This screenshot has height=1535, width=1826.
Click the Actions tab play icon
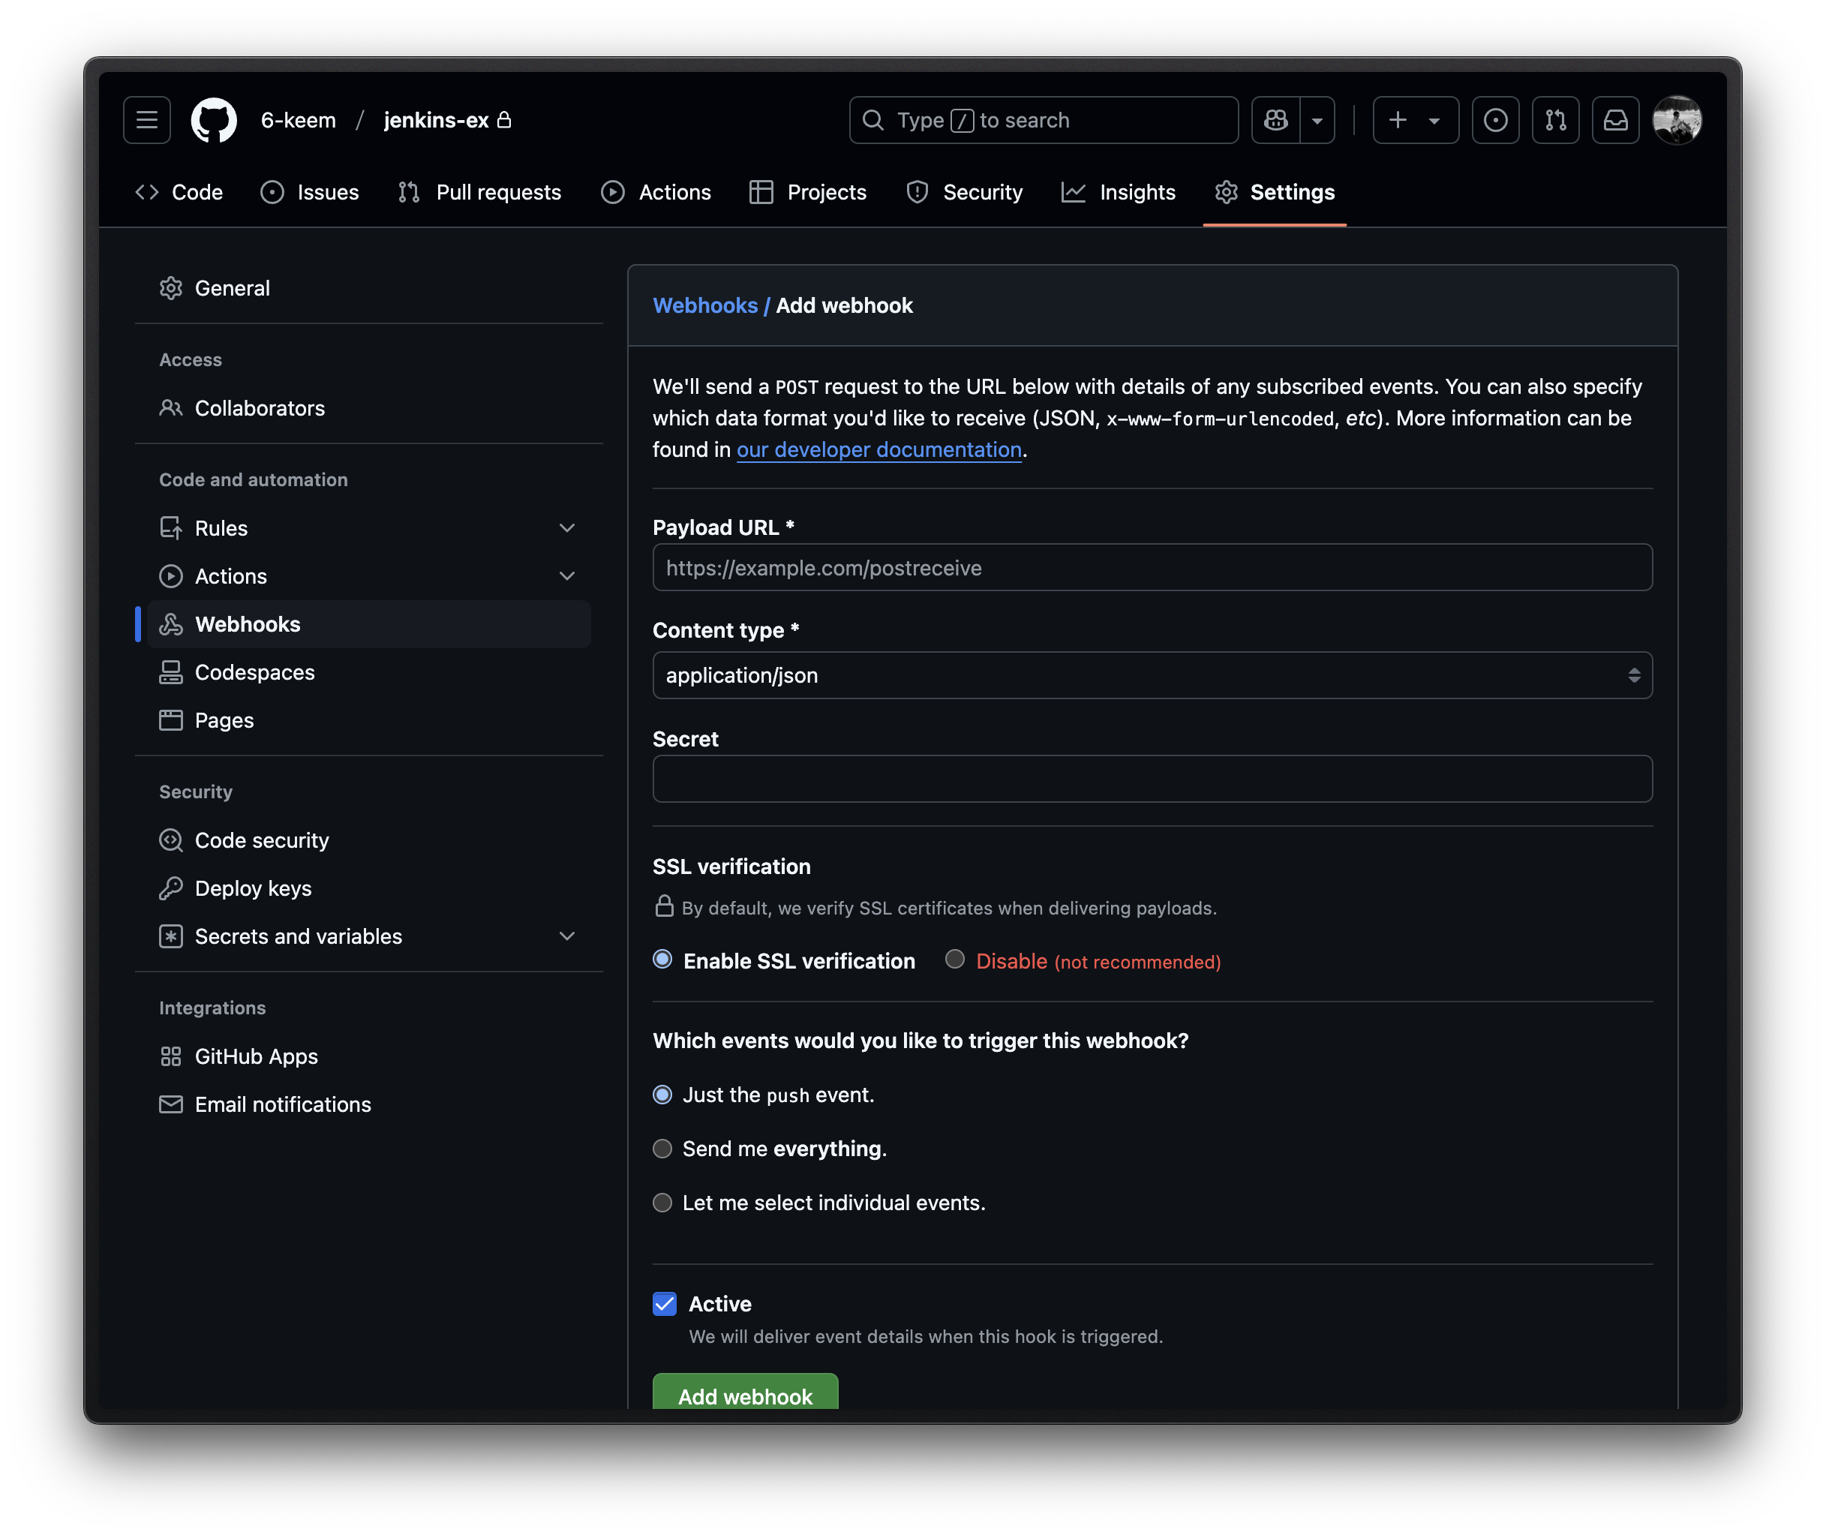[612, 192]
